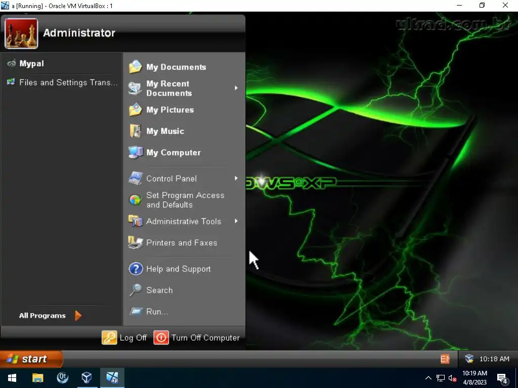Click the host clock 10:19 AM
518x388 pixels.
474,373
